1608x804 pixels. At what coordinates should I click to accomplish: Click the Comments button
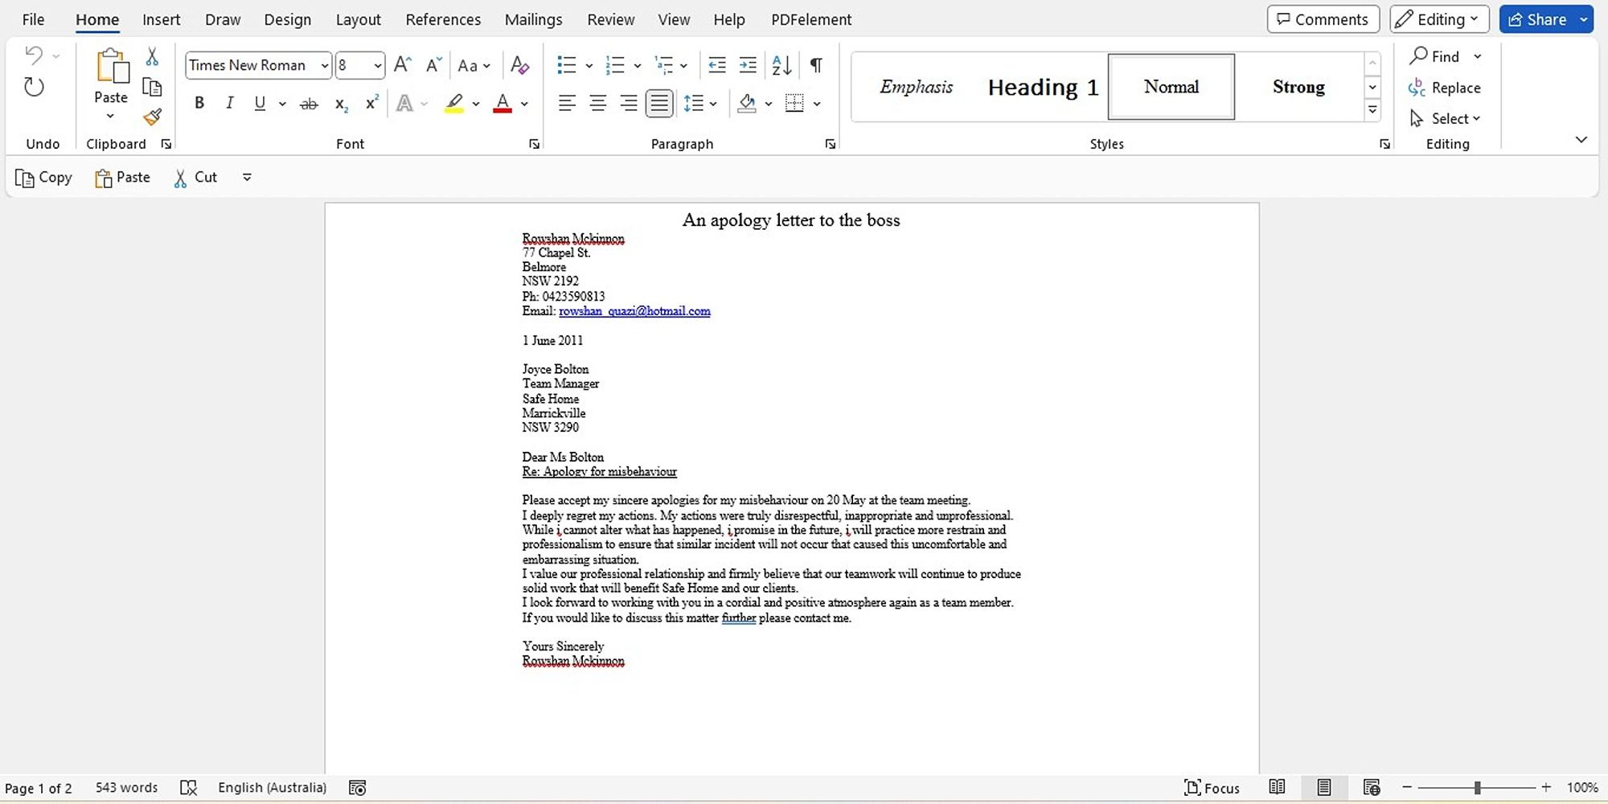click(x=1323, y=19)
